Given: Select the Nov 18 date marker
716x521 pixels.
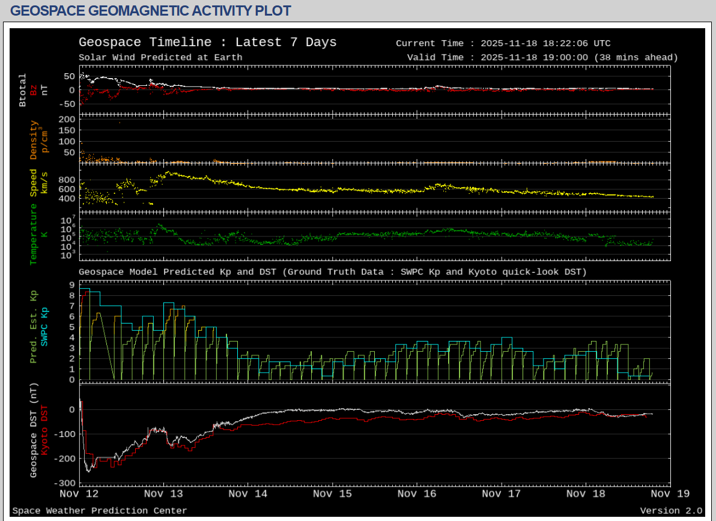Looking at the screenshot, I should point(586,493).
